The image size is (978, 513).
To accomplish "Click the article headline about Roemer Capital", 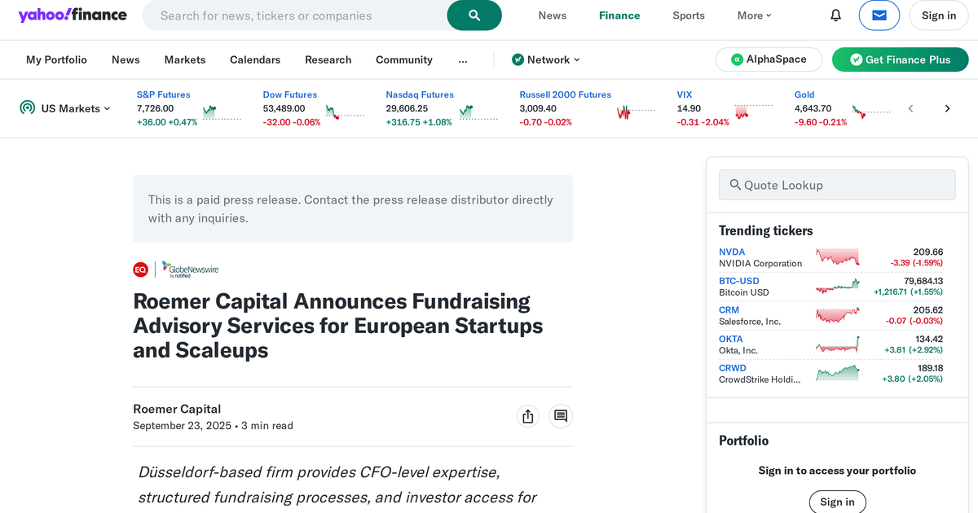I will [338, 326].
